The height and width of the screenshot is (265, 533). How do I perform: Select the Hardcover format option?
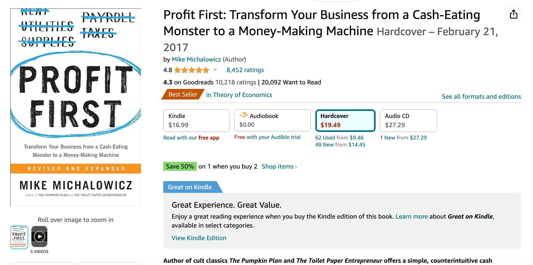[x=345, y=120]
